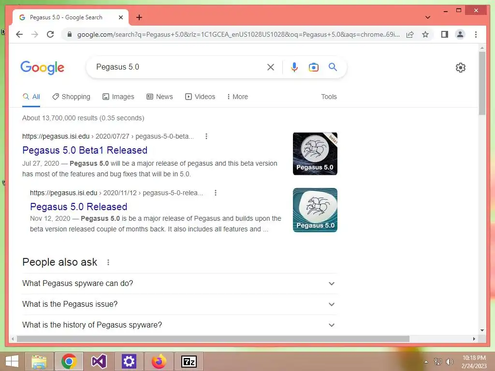The image size is (495, 371).
Task: Close the Pegasus 5.0 Google Search tab
Action: coord(120,17)
